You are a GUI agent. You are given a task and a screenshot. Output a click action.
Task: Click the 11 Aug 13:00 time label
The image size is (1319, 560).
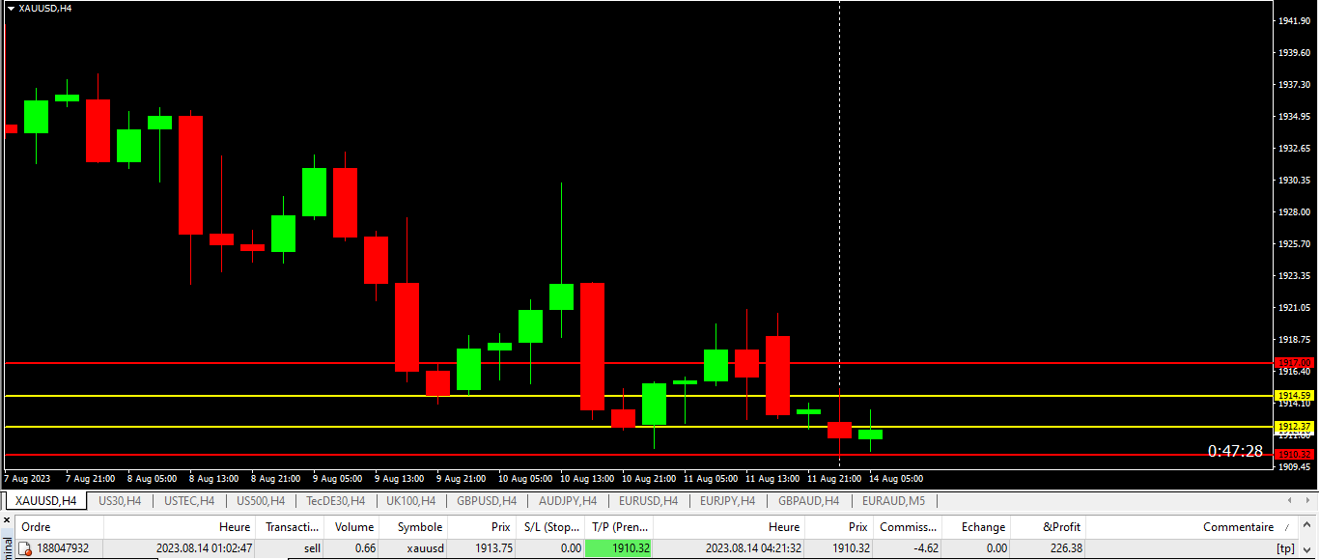pyautogui.click(x=772, y=479)
